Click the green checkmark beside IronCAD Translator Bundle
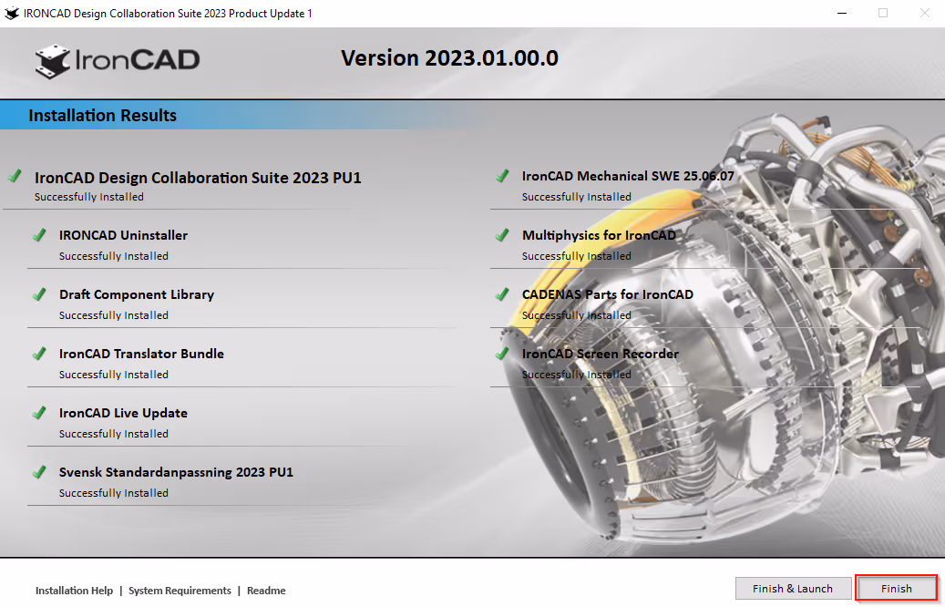 (x=39, y=354)
